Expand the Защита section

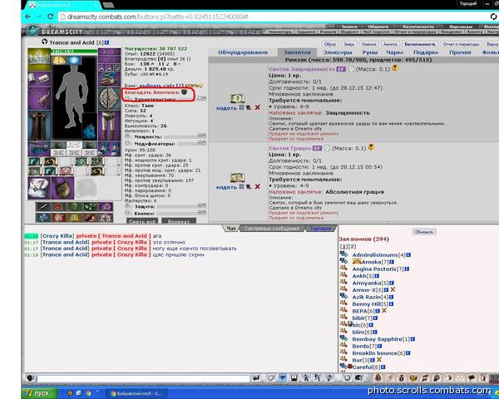pyautogui.click(x=128, y=206)
